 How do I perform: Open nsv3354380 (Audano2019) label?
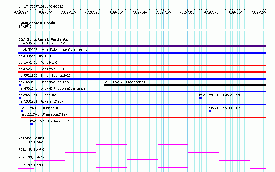pos(42,108)
